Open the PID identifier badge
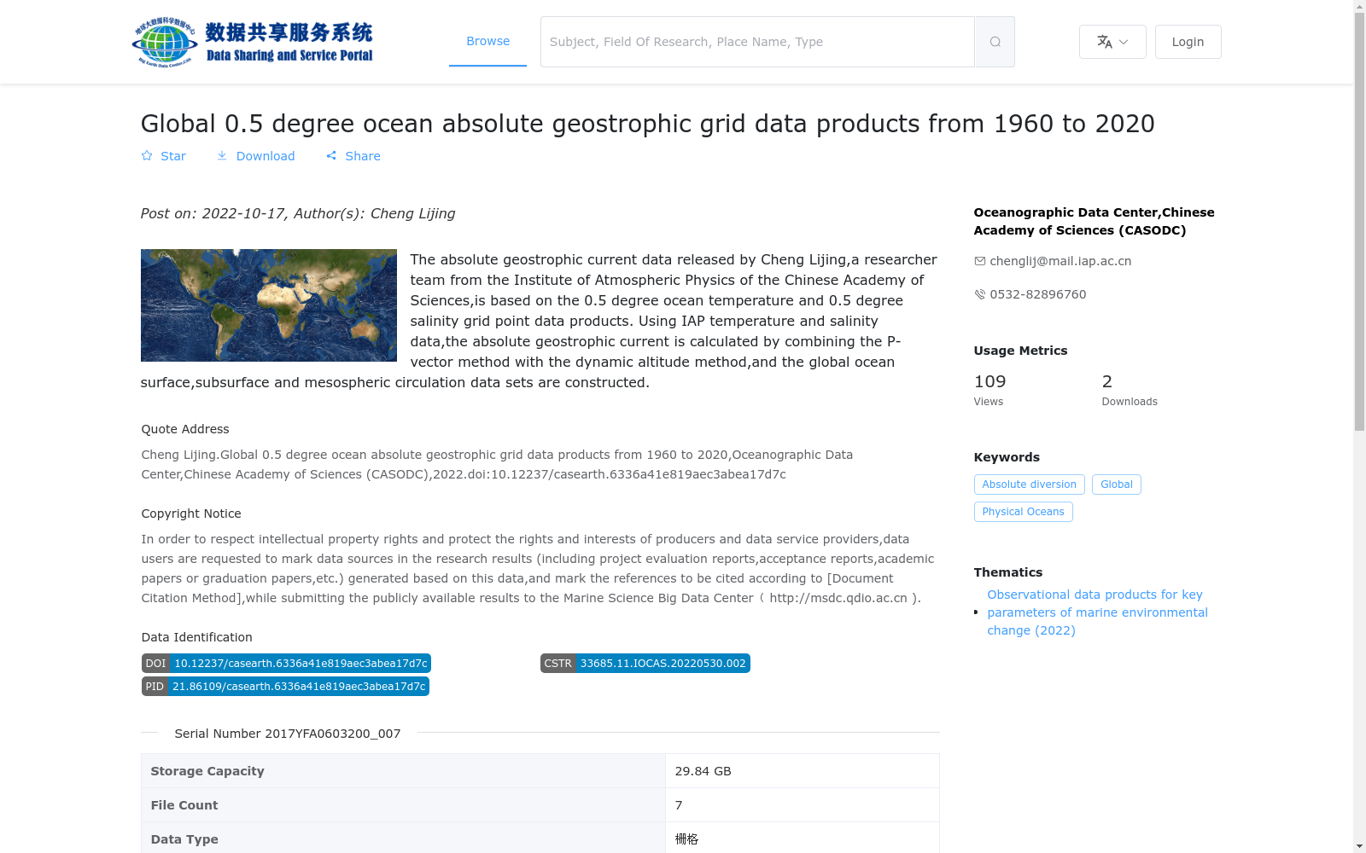1366x853 pixels. tap(285, 687)
